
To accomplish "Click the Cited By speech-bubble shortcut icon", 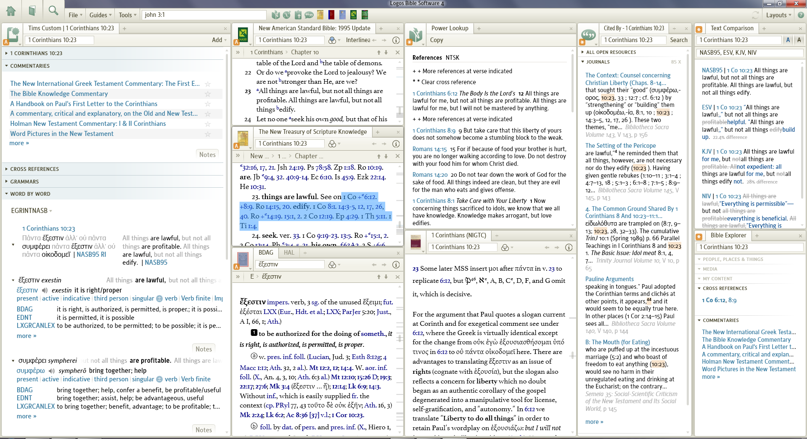I will [309, 15].
